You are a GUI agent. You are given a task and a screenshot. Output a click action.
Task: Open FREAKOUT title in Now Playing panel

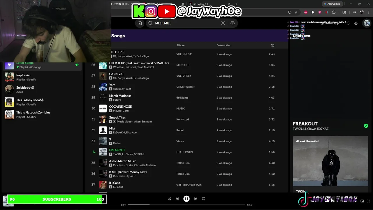pyautogui.click(x=305, y=124)
